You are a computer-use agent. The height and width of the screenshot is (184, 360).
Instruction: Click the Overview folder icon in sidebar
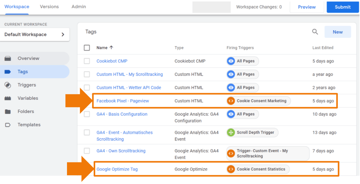8,59
